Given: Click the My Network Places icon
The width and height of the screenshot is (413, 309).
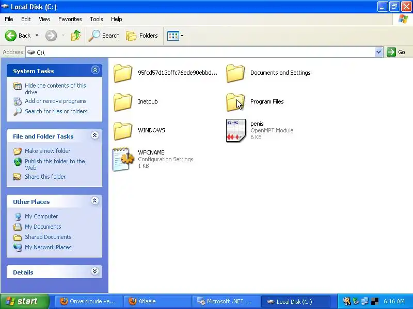Looking at the screenshot, I should coord(18,247).
